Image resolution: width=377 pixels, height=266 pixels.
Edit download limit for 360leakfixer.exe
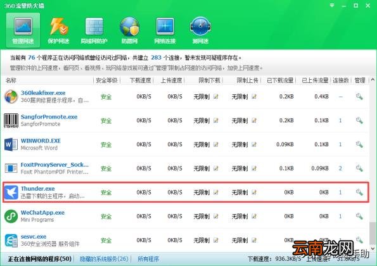[x=216, y=97]
